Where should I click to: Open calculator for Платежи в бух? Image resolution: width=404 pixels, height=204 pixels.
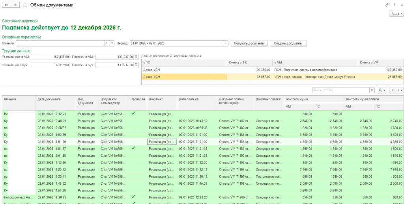tap(136, 65)
